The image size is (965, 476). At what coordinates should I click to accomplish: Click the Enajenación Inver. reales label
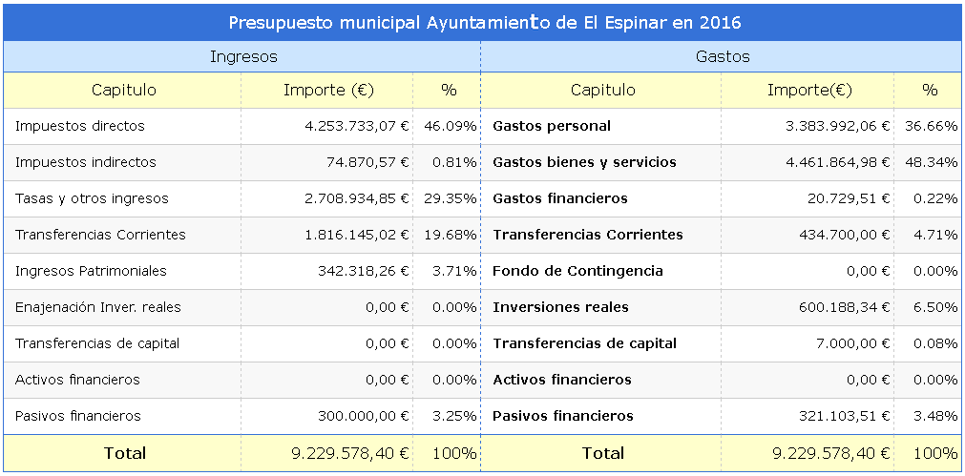coord(98,307)
